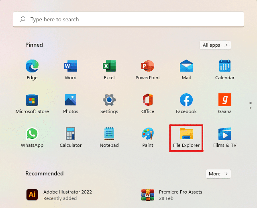Open the recommended Premiere Pro Assets archive
The width and height of the screenshot is (257, 208).
coord(172,195)
